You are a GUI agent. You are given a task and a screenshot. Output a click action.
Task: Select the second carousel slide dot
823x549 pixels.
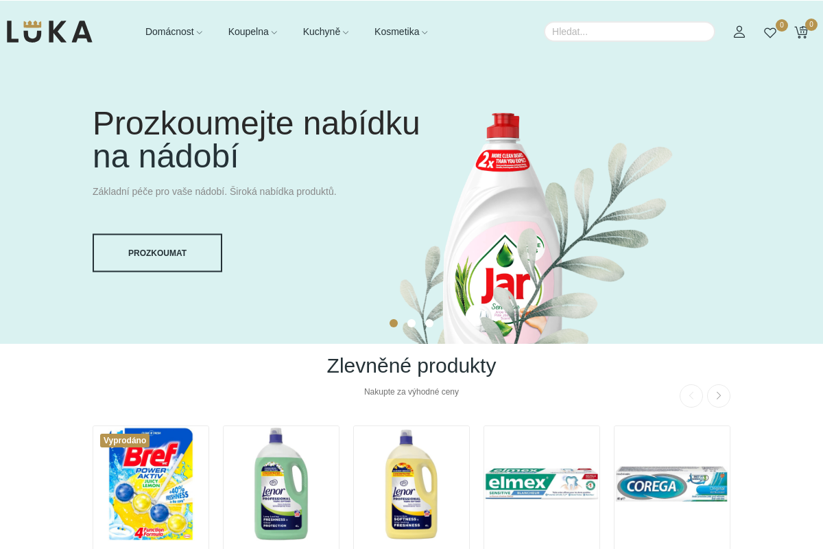point(411,323)
